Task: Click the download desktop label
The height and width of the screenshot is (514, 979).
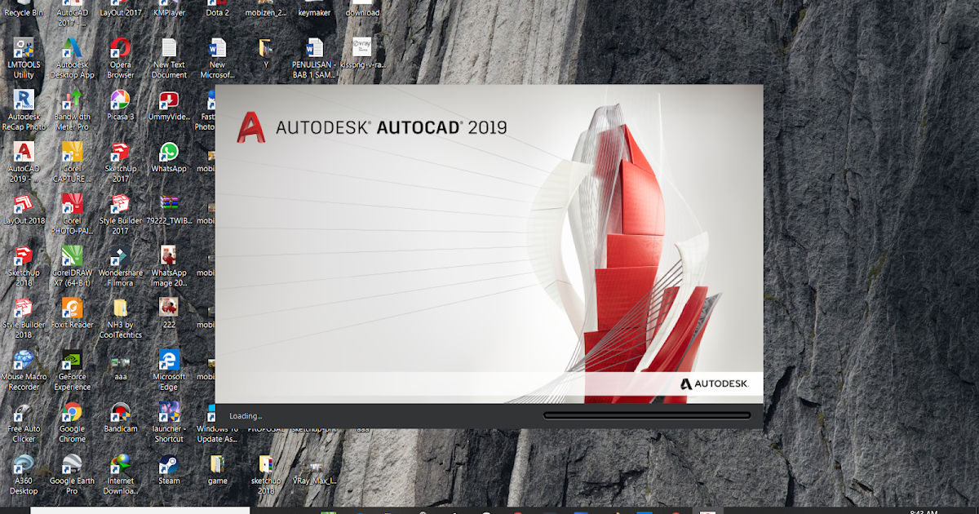Action: (362, 13)
